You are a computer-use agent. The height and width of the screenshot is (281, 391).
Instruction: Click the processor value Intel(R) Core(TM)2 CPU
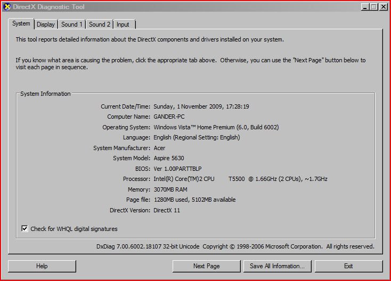click(184, 179)
